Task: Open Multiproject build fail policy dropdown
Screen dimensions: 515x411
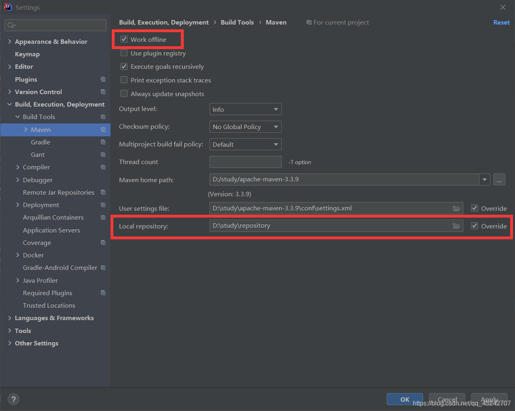Action: click(245, 144)
